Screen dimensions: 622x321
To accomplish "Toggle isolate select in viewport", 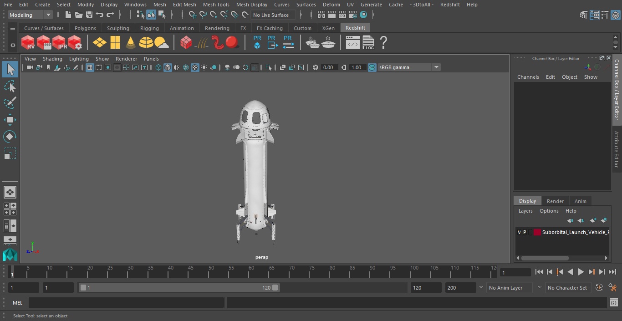I will 269,67.
